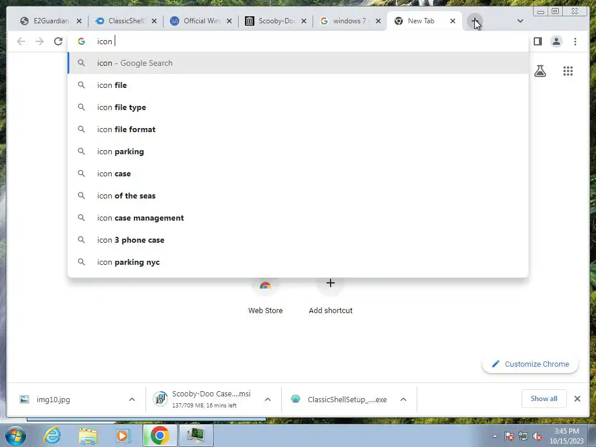The width and height of the screenshot is (596, 447).
Task: Open the Chrome profile avatar
Action: pos(556,41)
